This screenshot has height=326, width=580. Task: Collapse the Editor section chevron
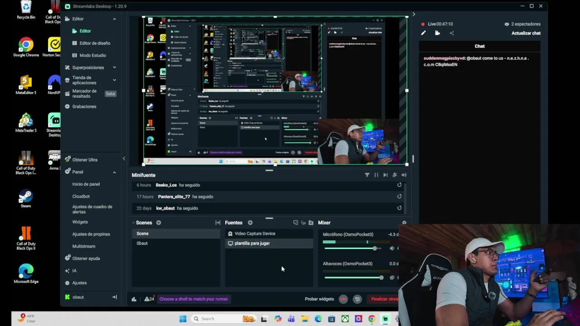(114, 19)
